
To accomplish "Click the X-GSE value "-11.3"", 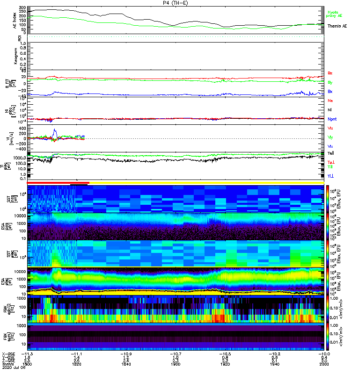I will pyautogui.click(x=27, y=354).
